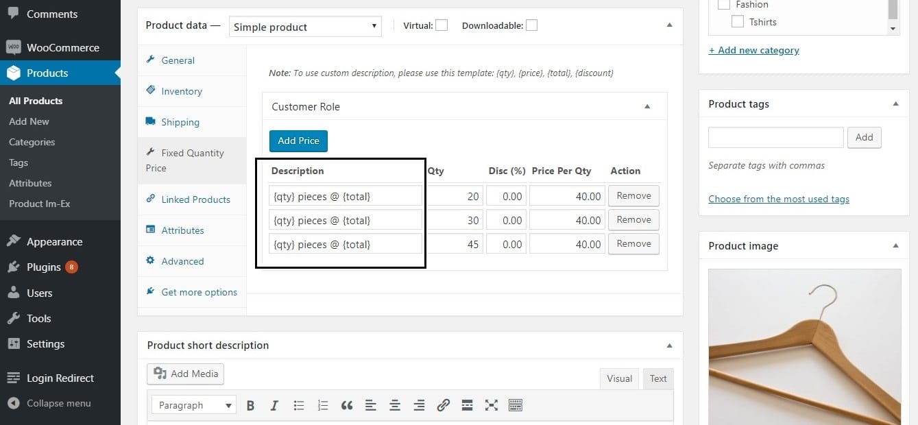
Task: Collapse the Customer Role pricing panel
Action: point(647,106)
